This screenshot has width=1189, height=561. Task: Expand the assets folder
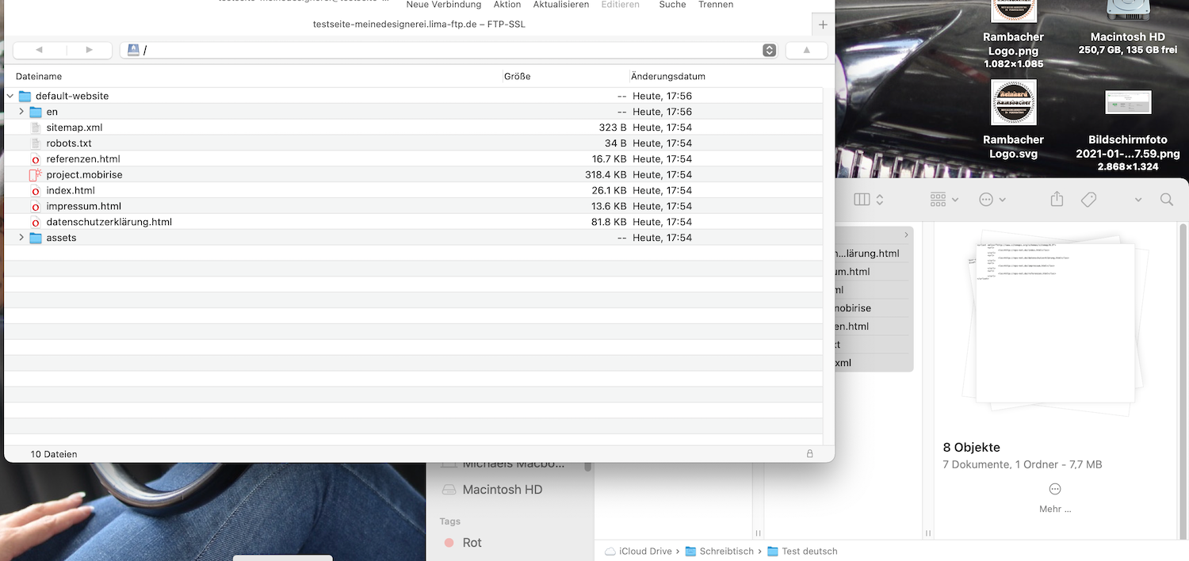(x=21, y=238)
